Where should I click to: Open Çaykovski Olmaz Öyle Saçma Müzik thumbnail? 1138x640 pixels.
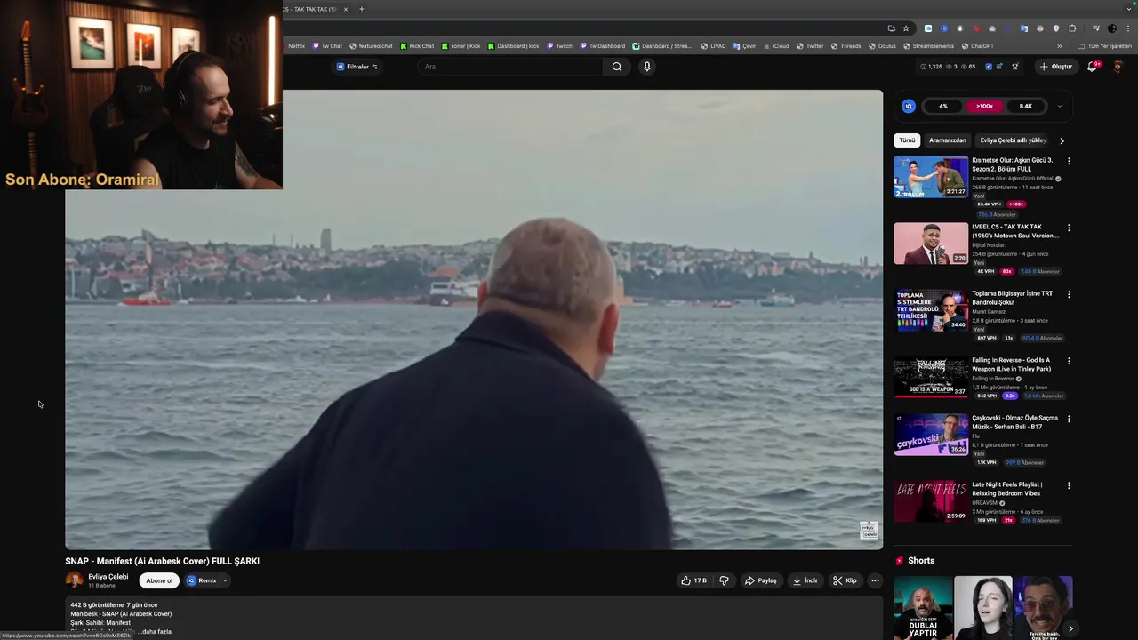931,435
